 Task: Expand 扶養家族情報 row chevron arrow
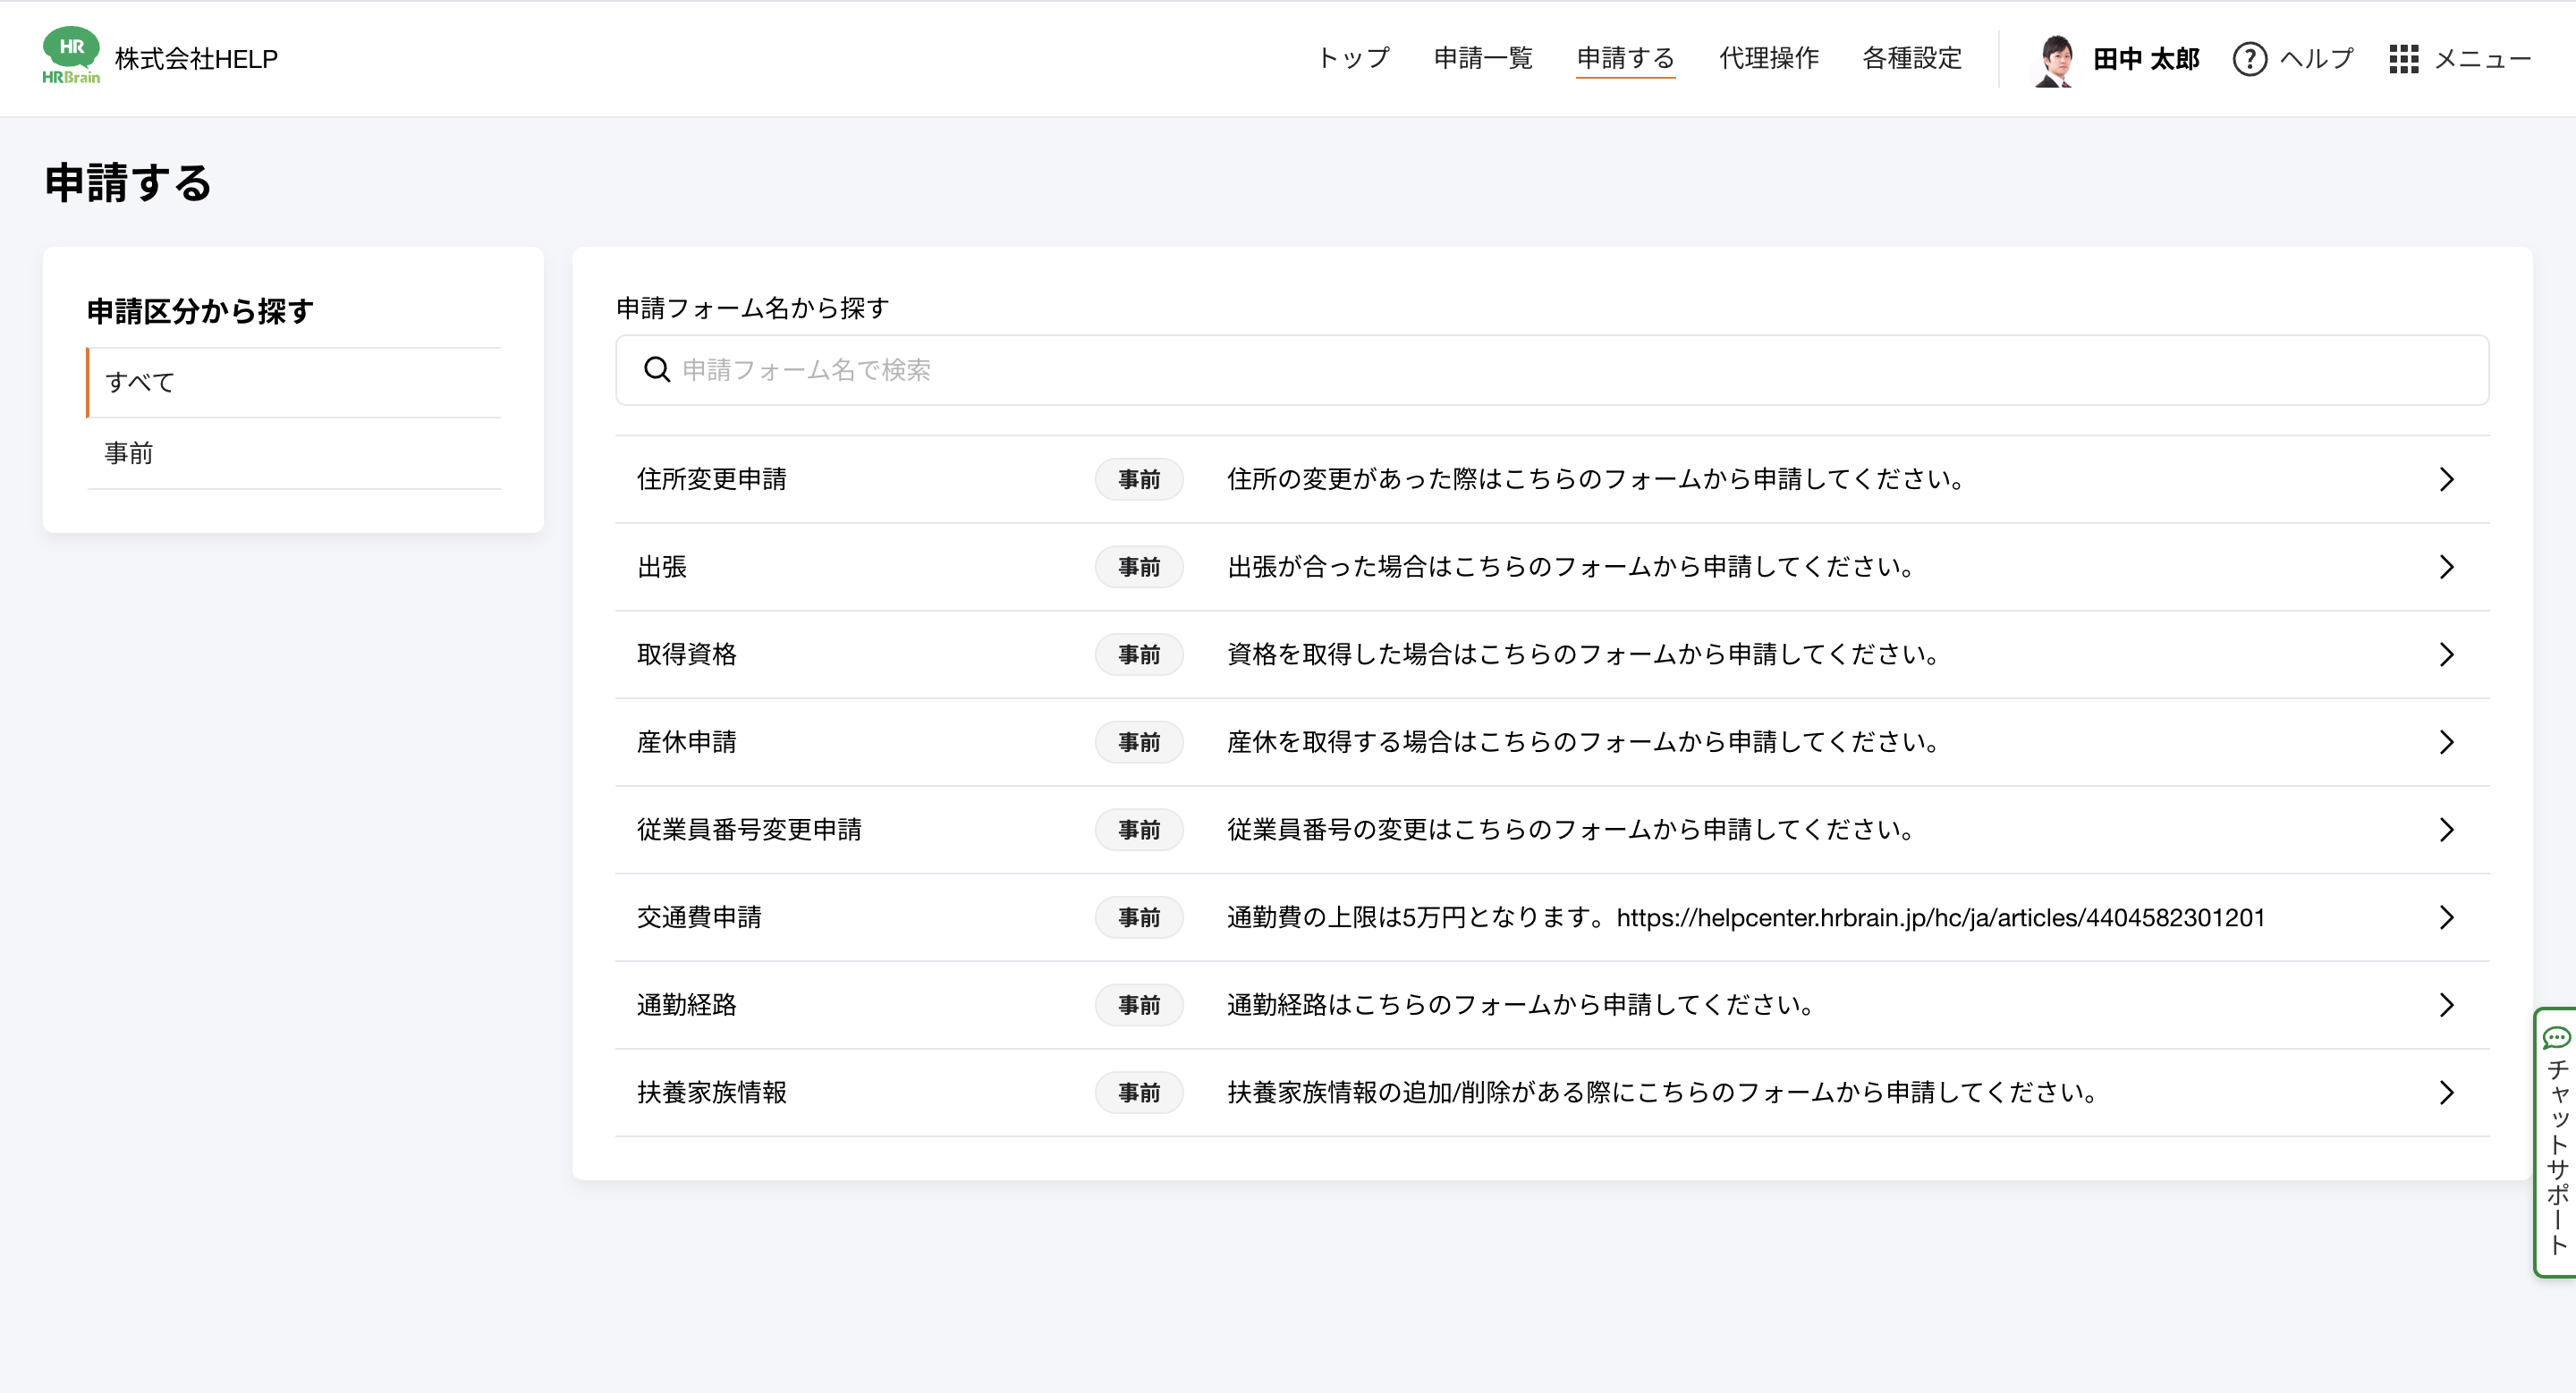click(x=2446, y=1093)
